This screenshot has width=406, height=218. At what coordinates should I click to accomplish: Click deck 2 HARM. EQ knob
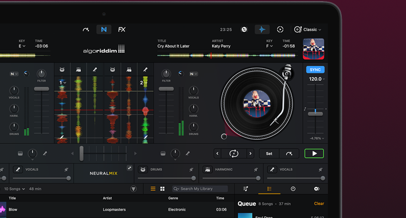click(193, 109)
